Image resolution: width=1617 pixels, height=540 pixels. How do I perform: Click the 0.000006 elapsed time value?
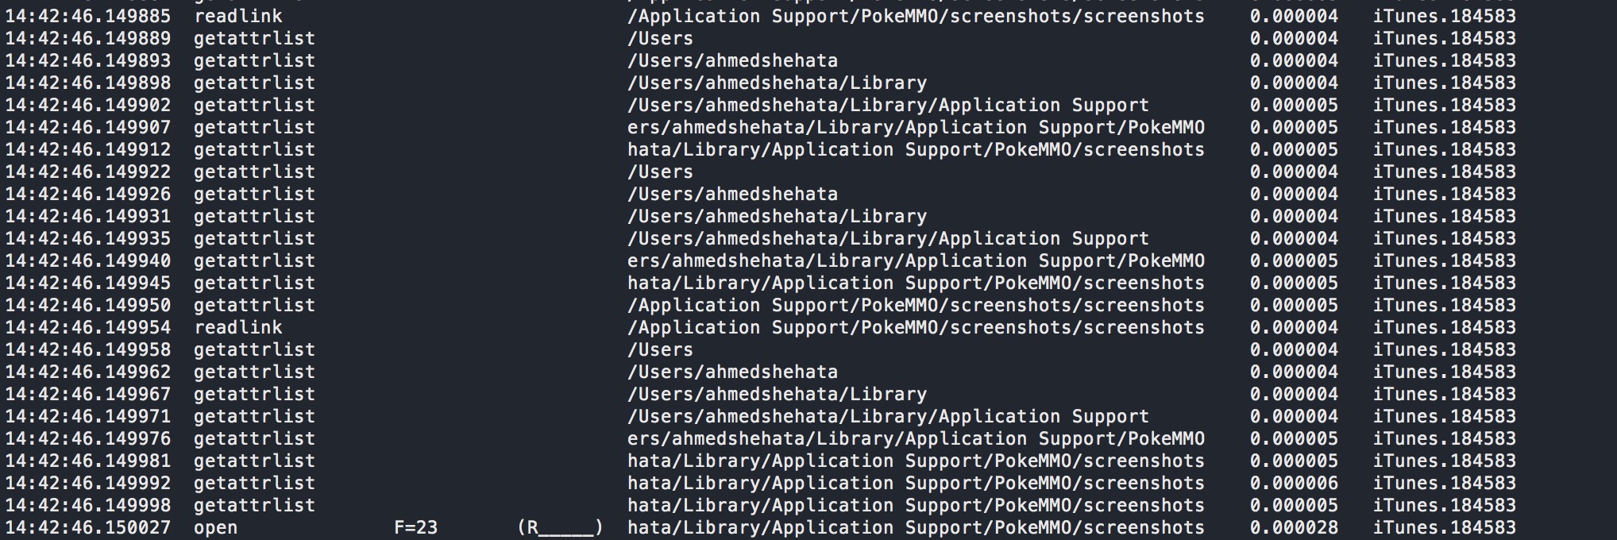(1294, 484)
